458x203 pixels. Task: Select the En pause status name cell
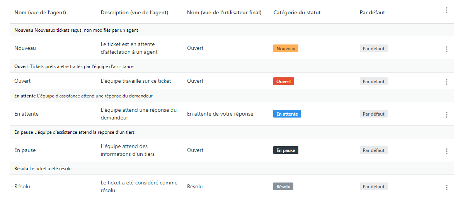[25, 150]
